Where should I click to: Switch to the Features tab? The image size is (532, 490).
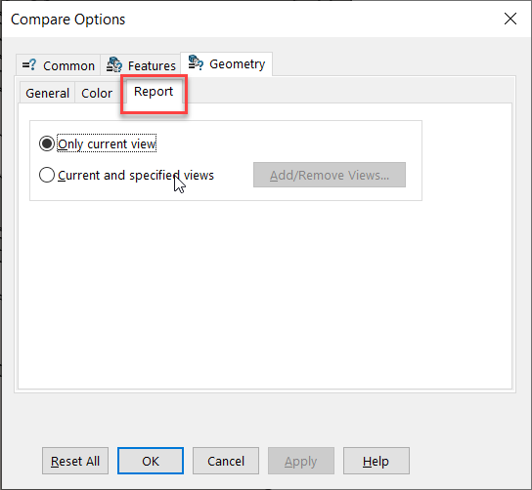pos(141,65)
